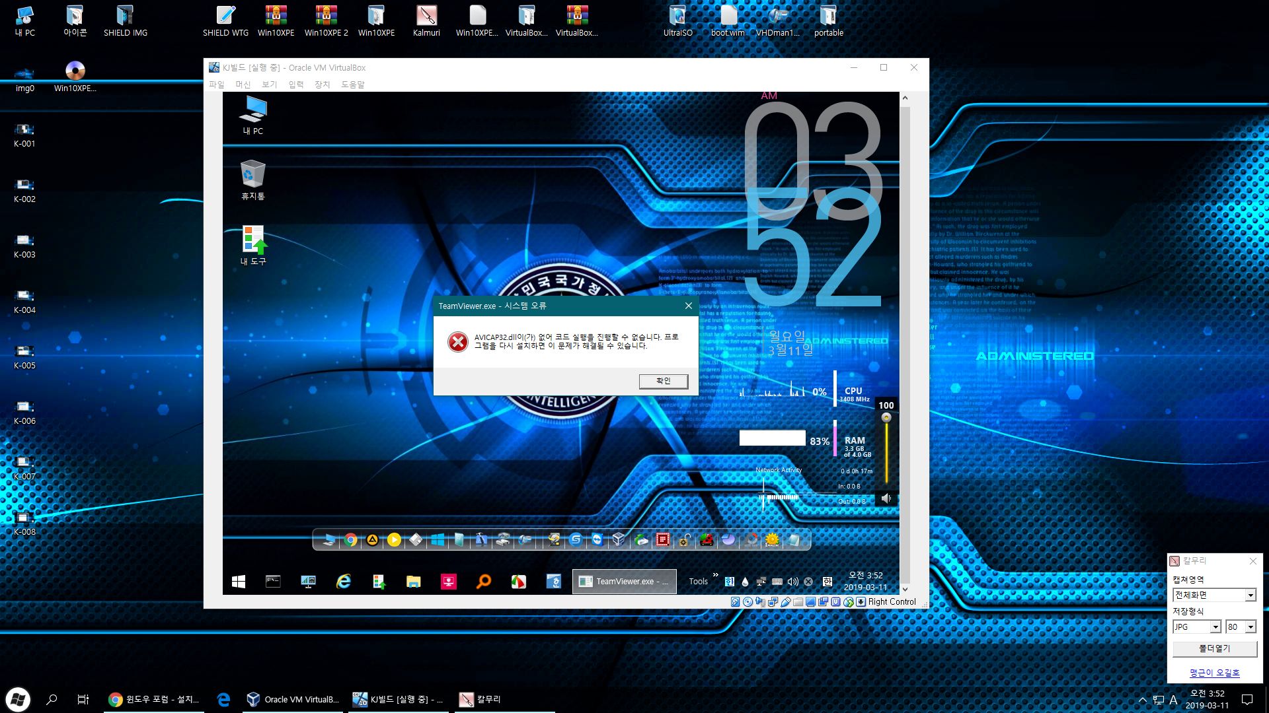Click pink monitor icon in guest taskbar

coord(449,581)
